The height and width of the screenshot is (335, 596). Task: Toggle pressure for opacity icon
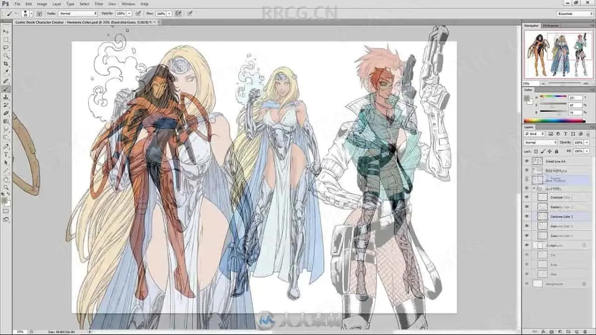pos(138,13)
